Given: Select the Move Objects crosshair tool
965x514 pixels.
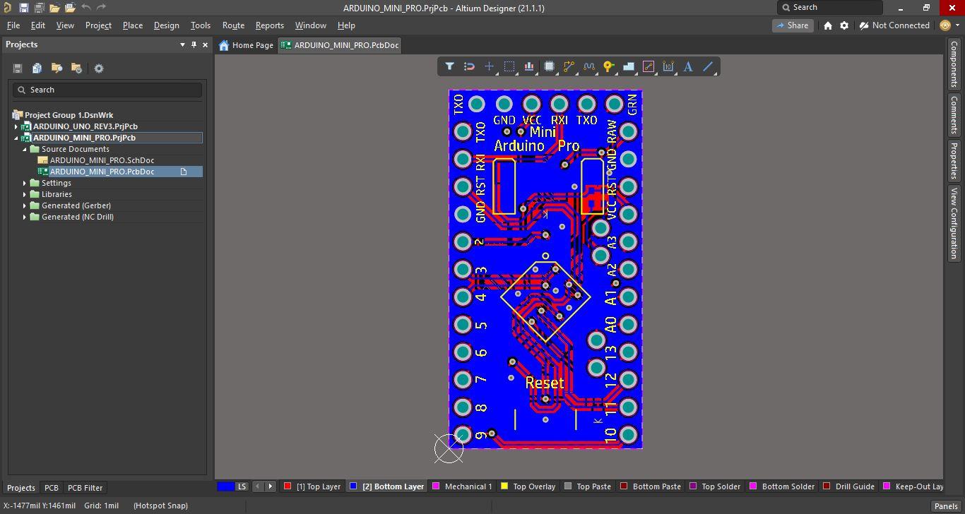Looking at the screenshot, I should tap(489, 66).
